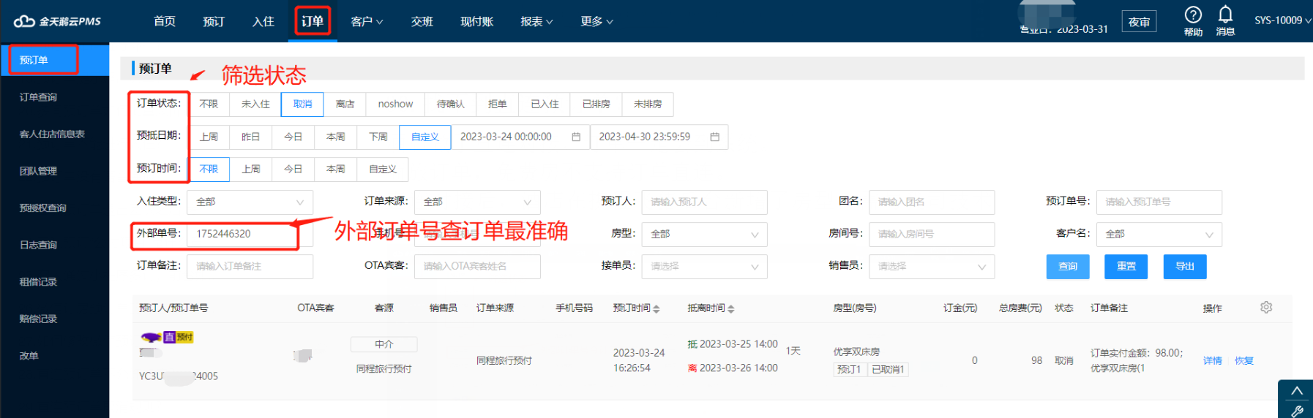Go to 入住 tab
The image size is (1313, 418).
pos(263,21)
